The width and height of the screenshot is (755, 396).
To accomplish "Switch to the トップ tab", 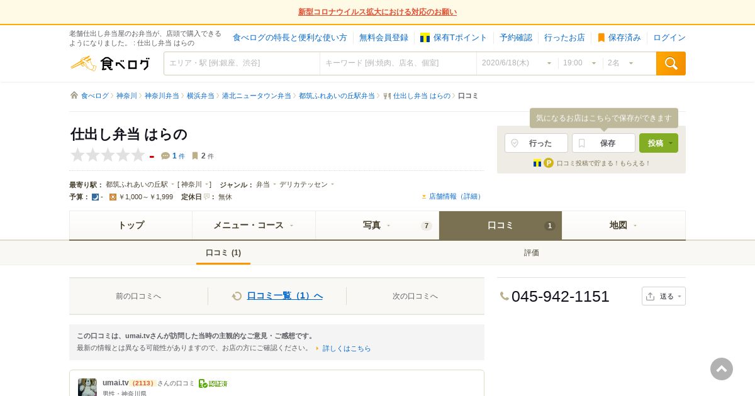I will (x=131, y=225).
